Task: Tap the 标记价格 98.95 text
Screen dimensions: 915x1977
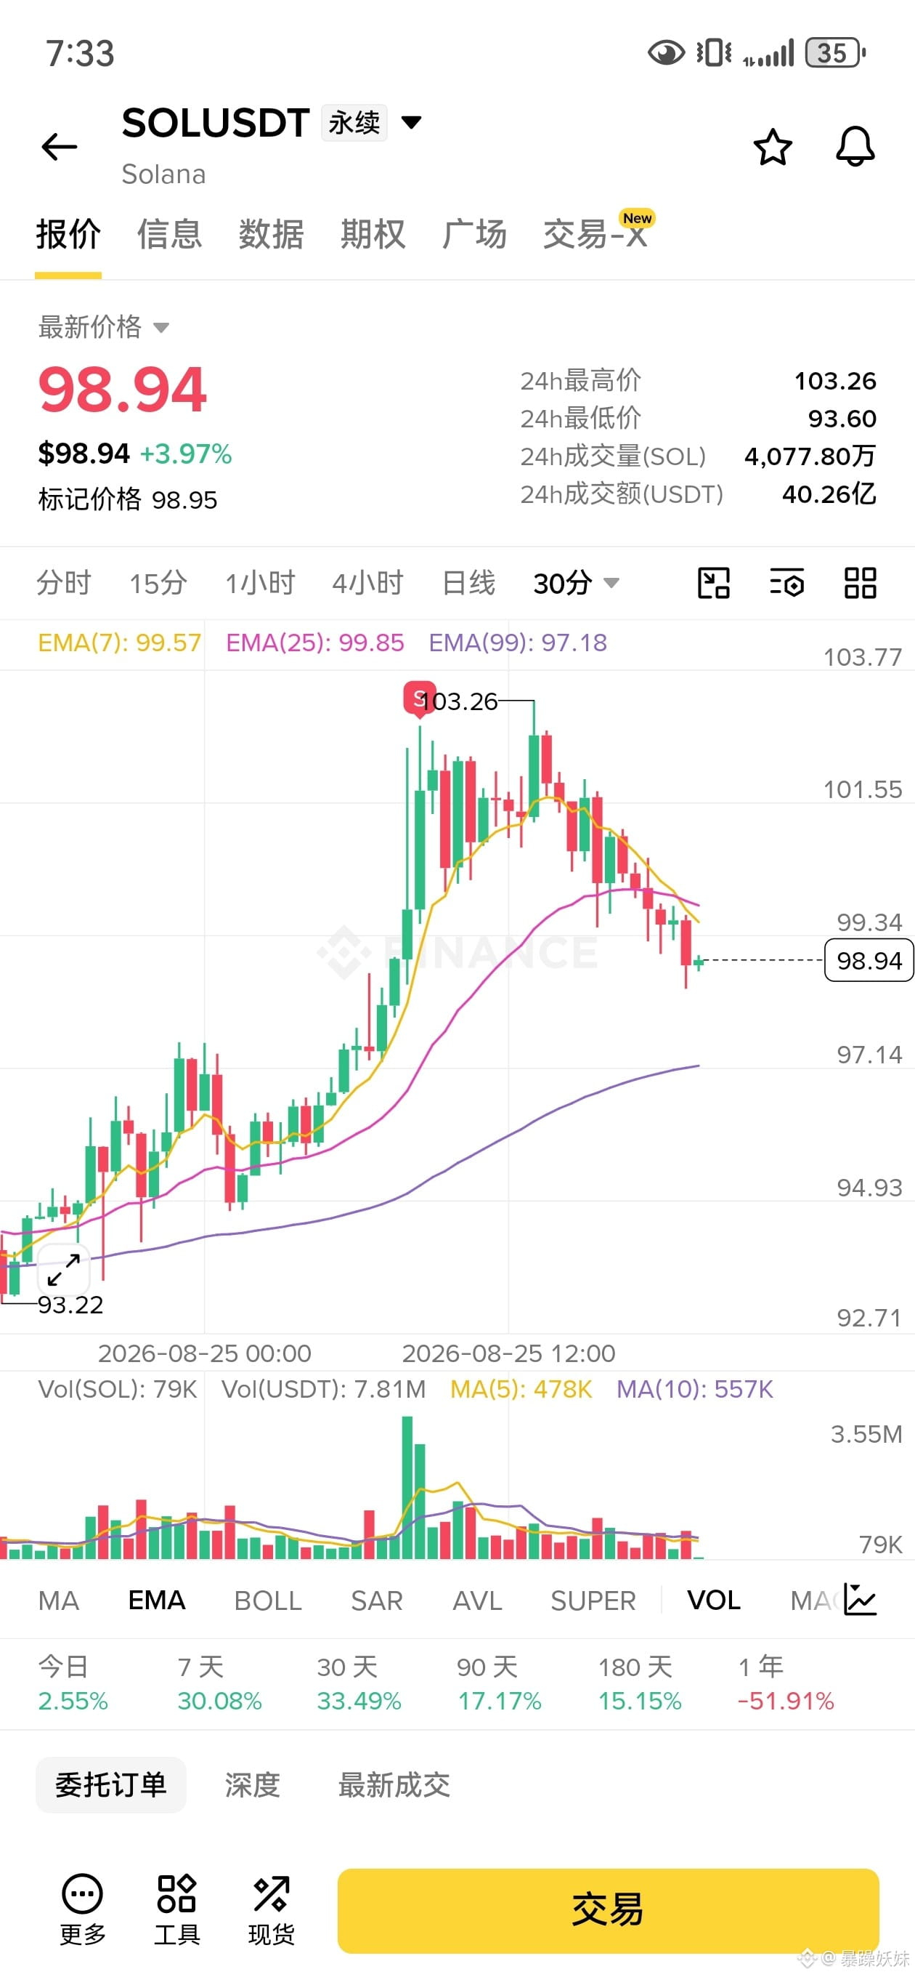Action: coord(128,499)
